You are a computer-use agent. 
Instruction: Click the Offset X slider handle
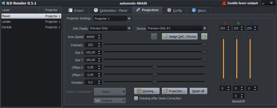pyautogui.click(x=155, y=67)
